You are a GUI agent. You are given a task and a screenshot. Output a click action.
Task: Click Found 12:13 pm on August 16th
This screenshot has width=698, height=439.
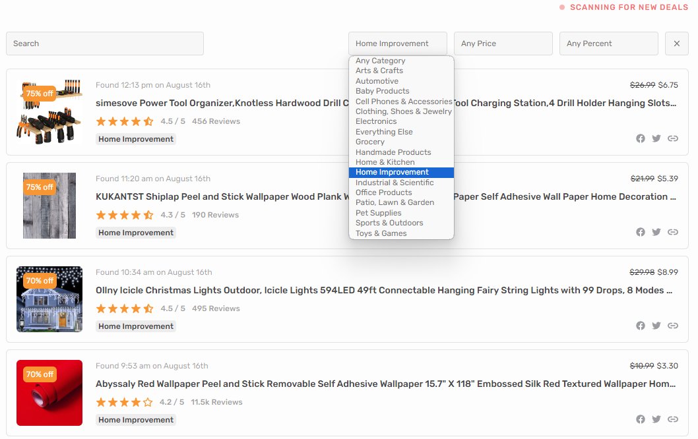(x=153, y=85)
